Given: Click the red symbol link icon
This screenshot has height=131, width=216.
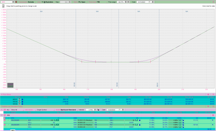Looking at the screenshot, I should coord(16,2).
